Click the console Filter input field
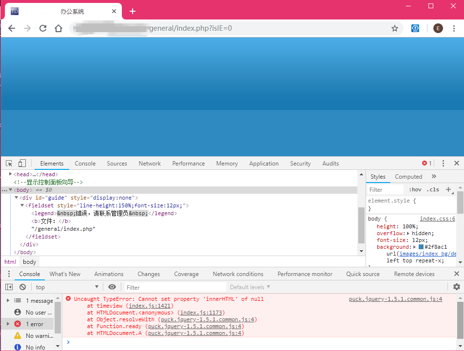The height and width of the screenshot is (351, 464). pyautogui.click(x=175, y=287)
